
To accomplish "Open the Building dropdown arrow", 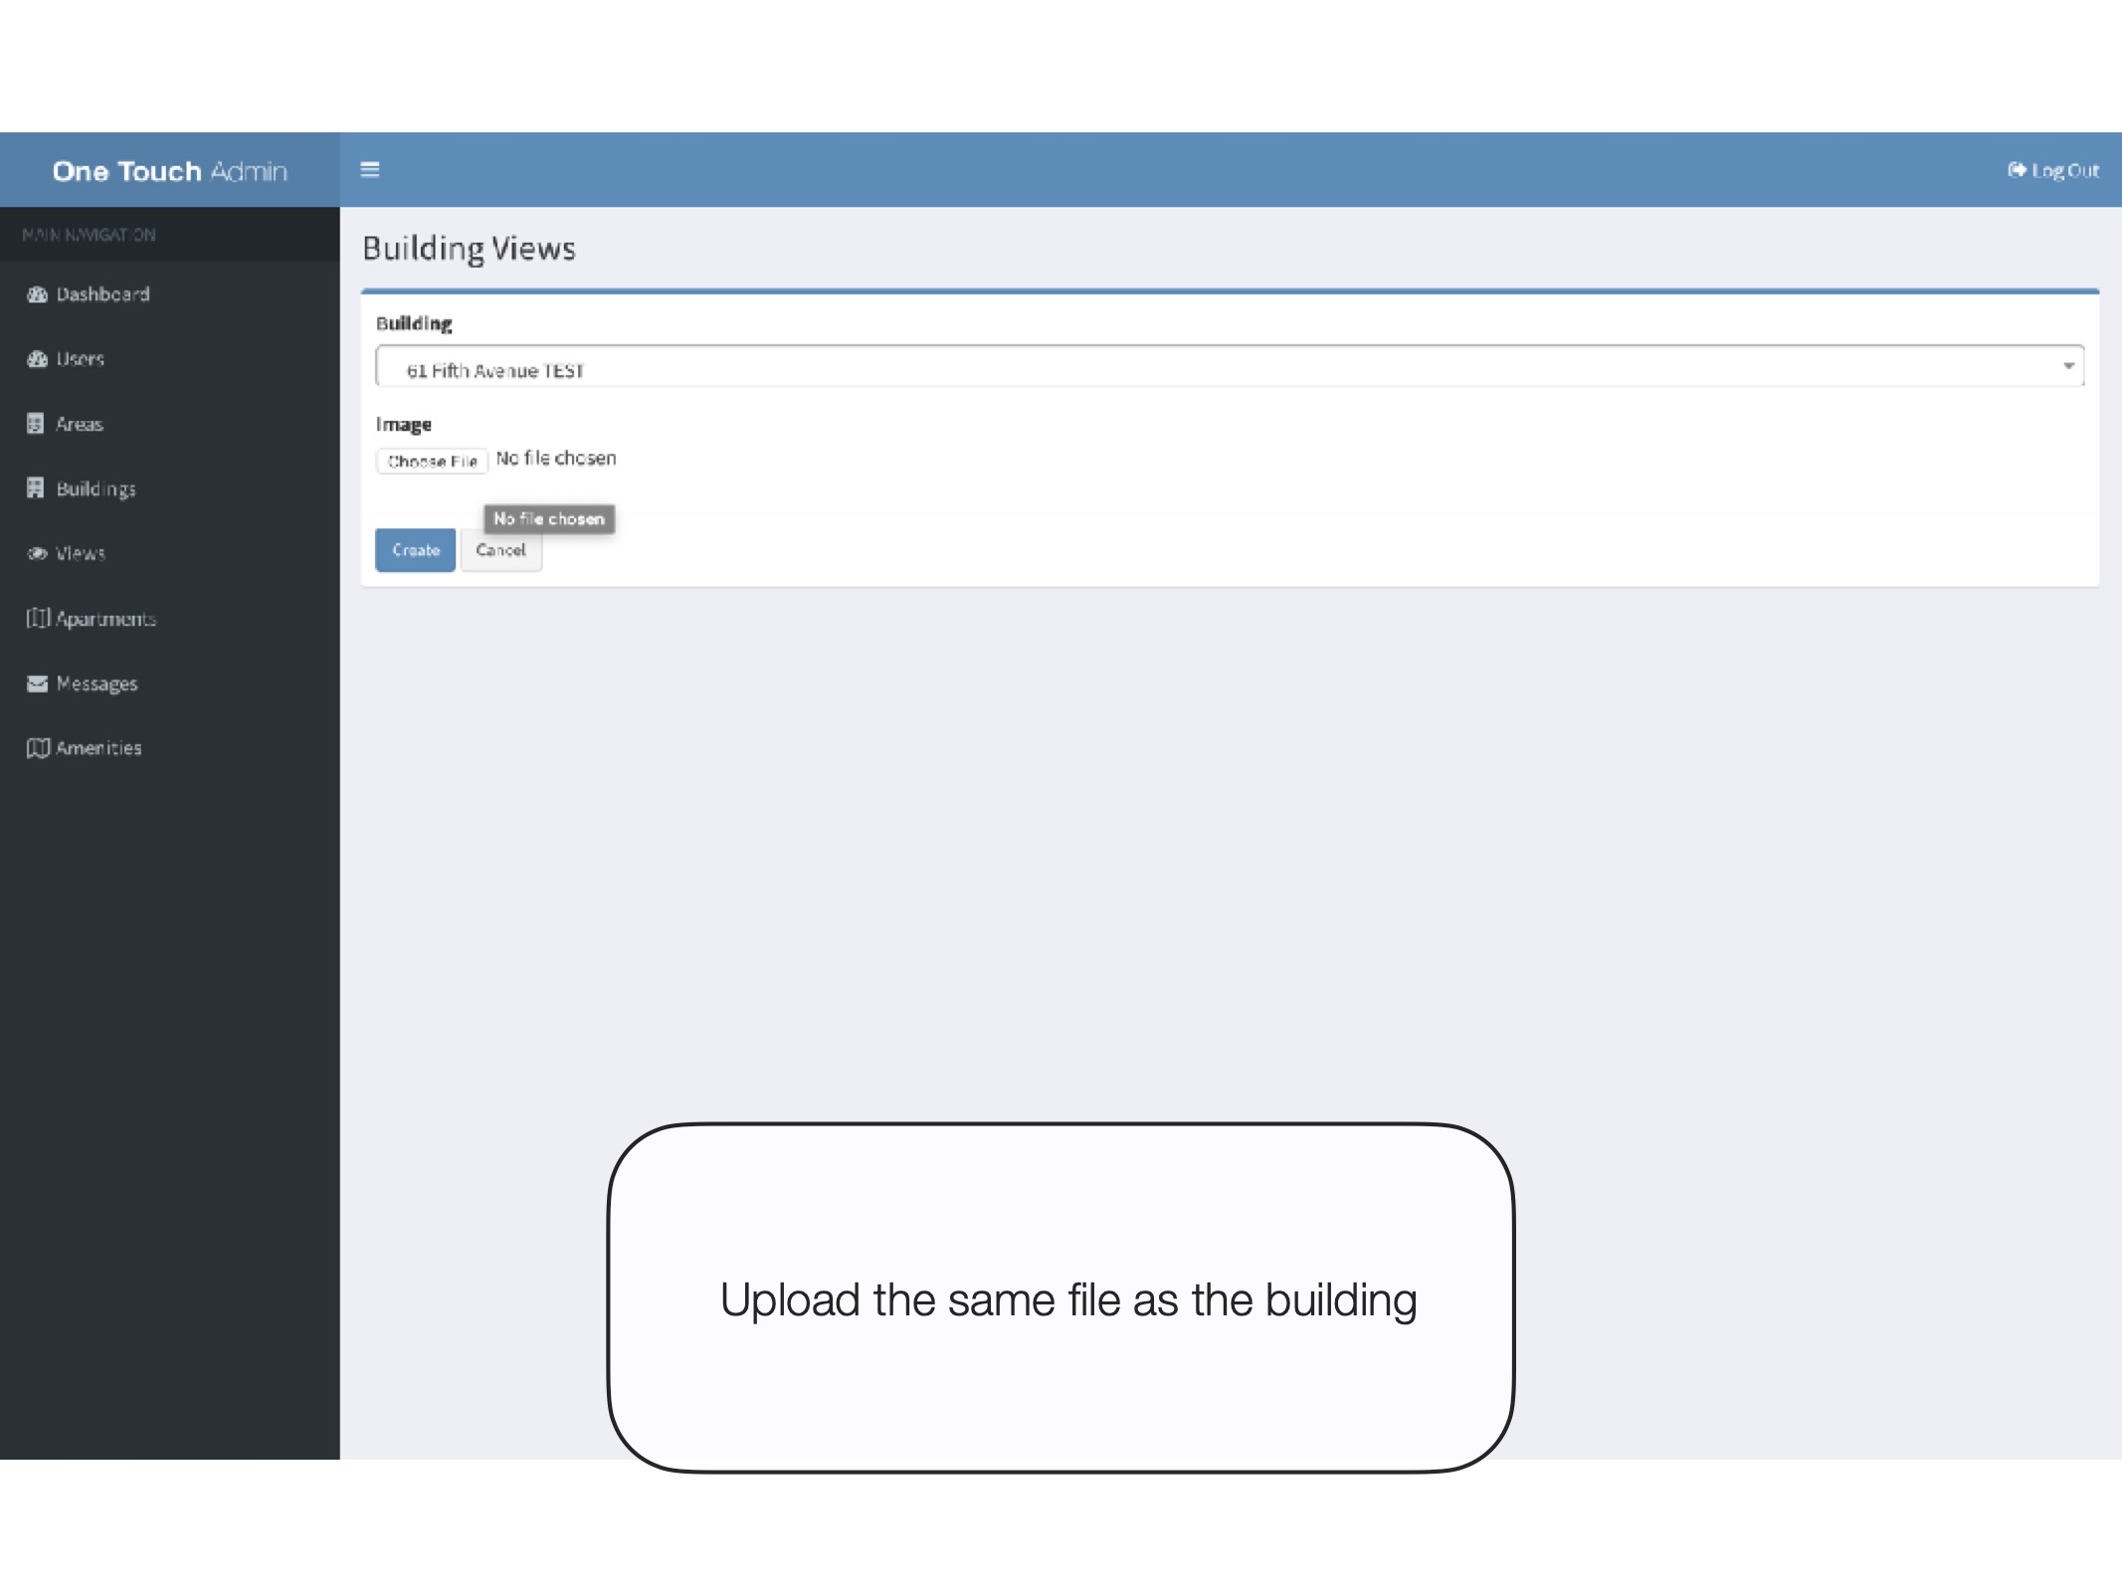I will coord(2068,366).
